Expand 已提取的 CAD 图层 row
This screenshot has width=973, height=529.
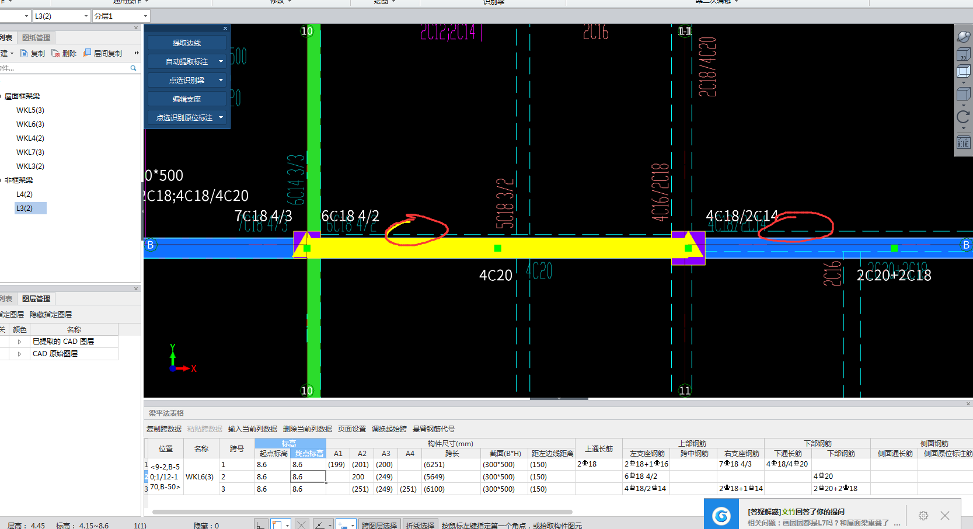[19, 342]
